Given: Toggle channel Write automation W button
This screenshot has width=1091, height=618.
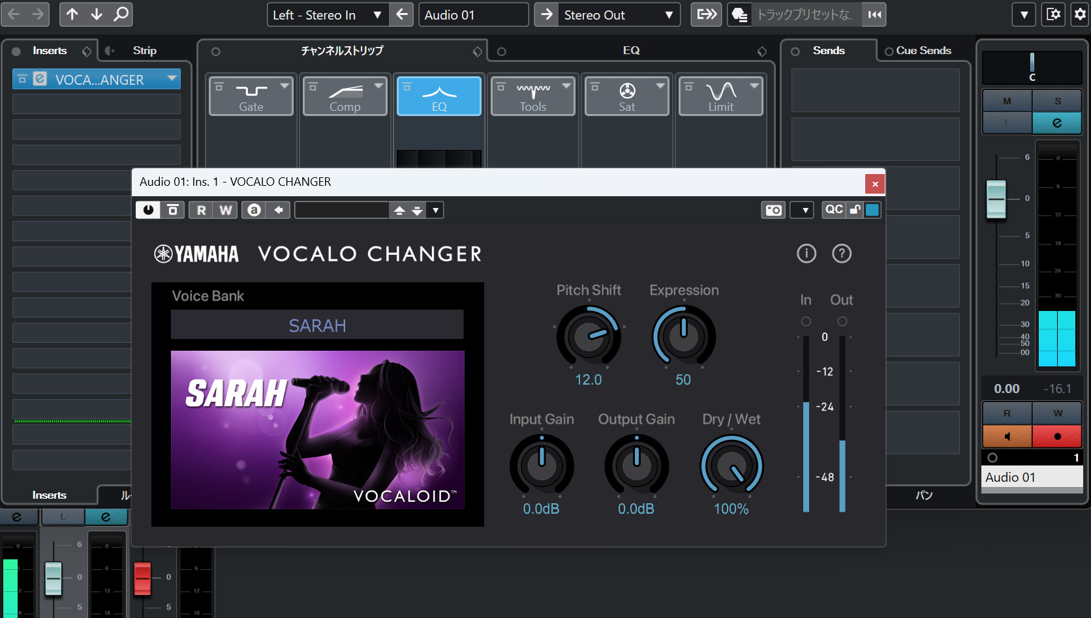Looking at the screenshot, I should point(1057,413).
